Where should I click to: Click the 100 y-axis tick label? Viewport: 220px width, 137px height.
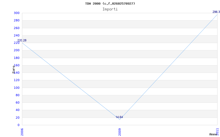click(x=16, y=88)
